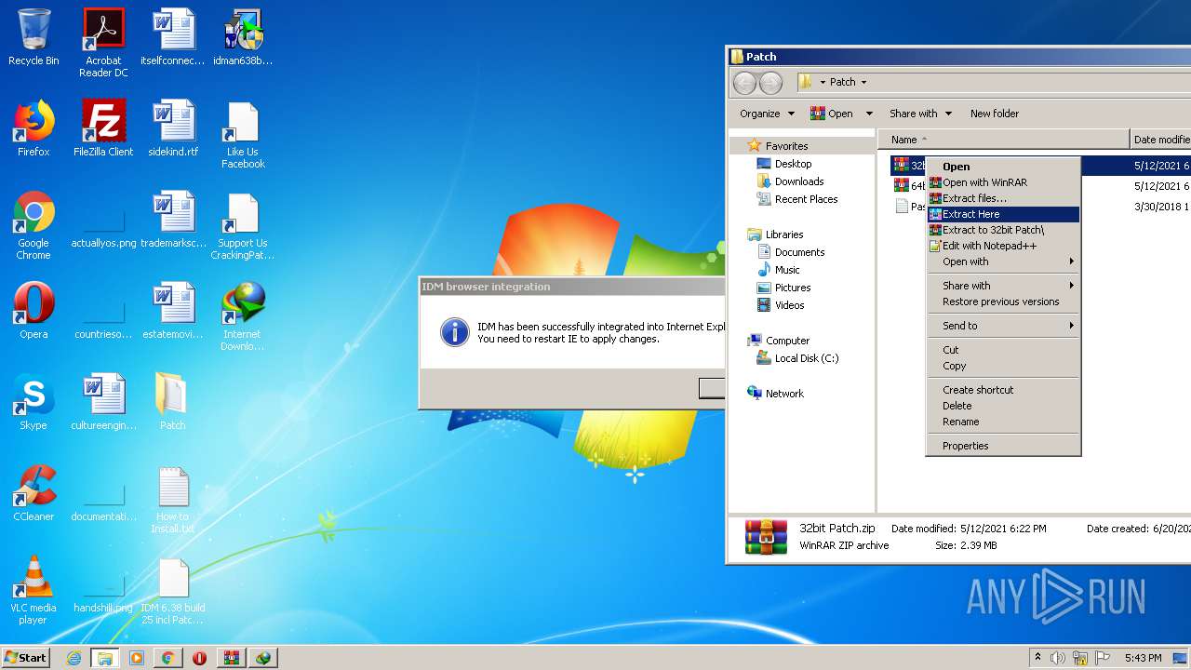The height and width of the screenshot is (670, 1191).
Task: Select the How to Install.txt file
Action: [x=173, y=499]
